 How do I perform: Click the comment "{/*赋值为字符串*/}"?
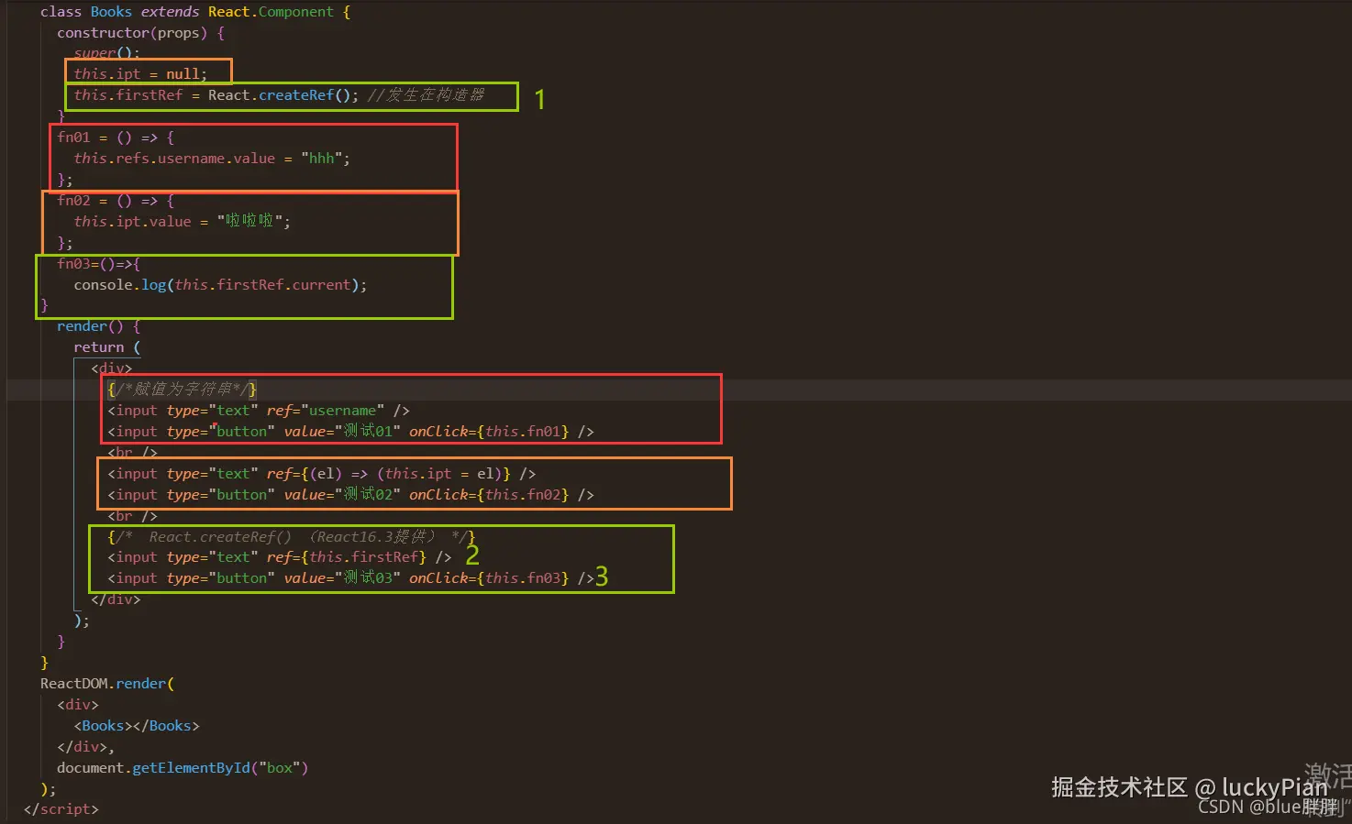(183, 390)
